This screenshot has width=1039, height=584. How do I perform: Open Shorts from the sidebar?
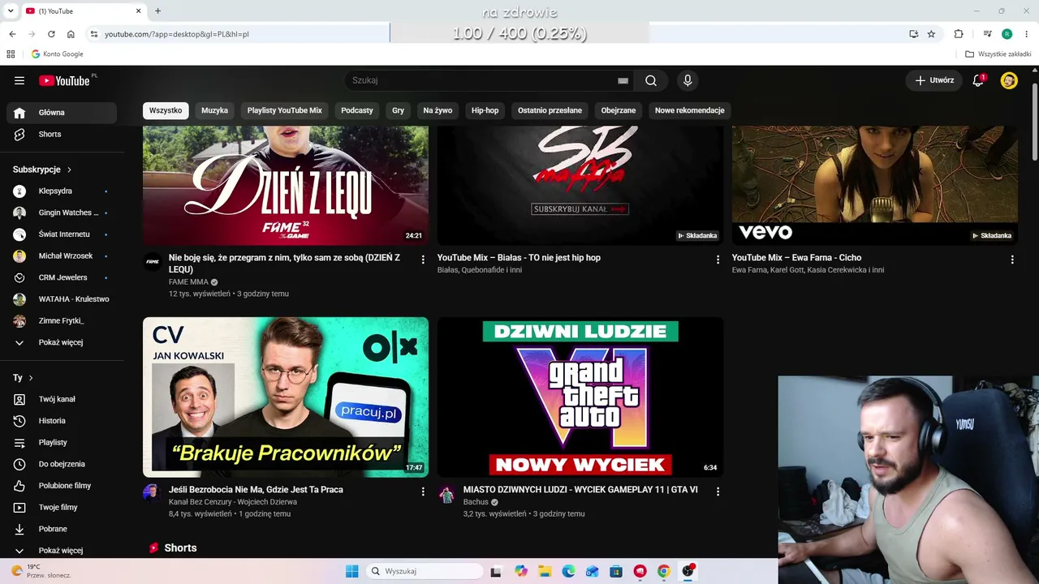pyautogui.click(x=62, y=134)
